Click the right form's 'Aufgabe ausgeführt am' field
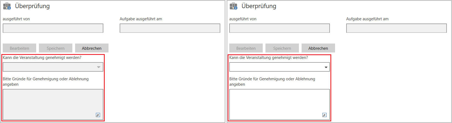This screenshot has width=452, height=123. tap(397, 28)
